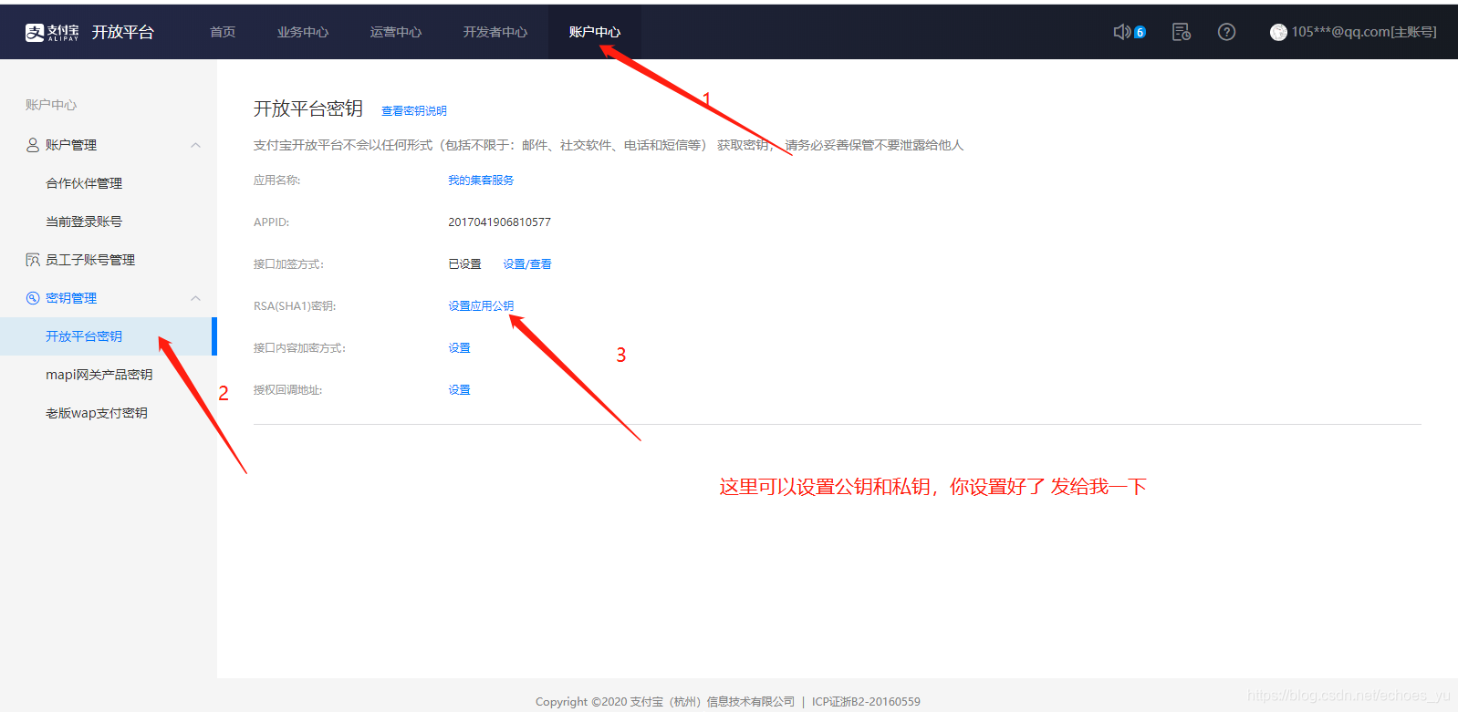Open the notifications speaker icon
Viewport: 1458px width, 712px height.
pyautogui.click(x=1122, y=32)
